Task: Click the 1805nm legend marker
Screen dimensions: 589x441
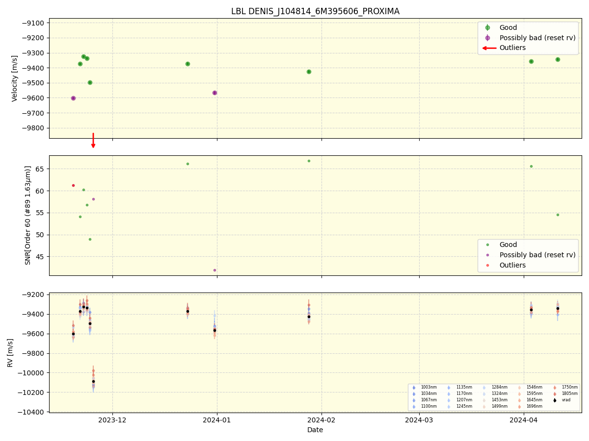Action: (555, 394)
